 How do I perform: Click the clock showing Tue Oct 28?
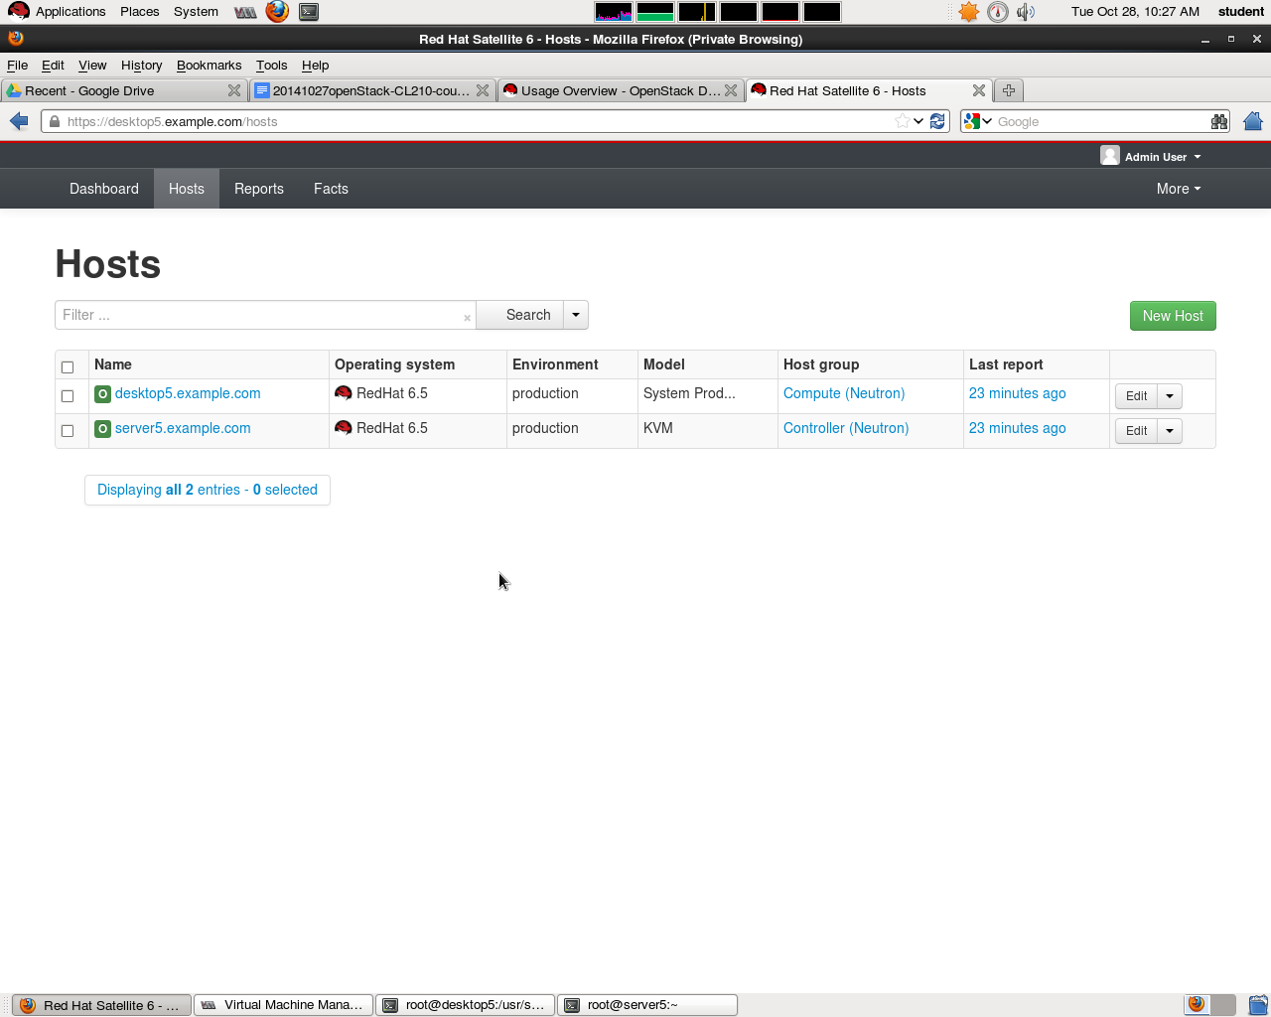point(1135,12)
